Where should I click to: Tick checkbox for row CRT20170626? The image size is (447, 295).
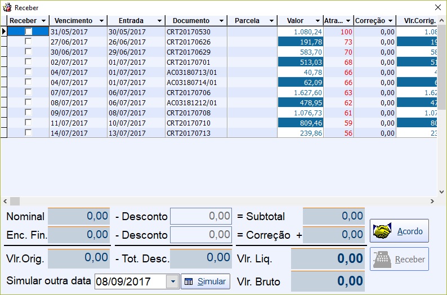(28, 41)
